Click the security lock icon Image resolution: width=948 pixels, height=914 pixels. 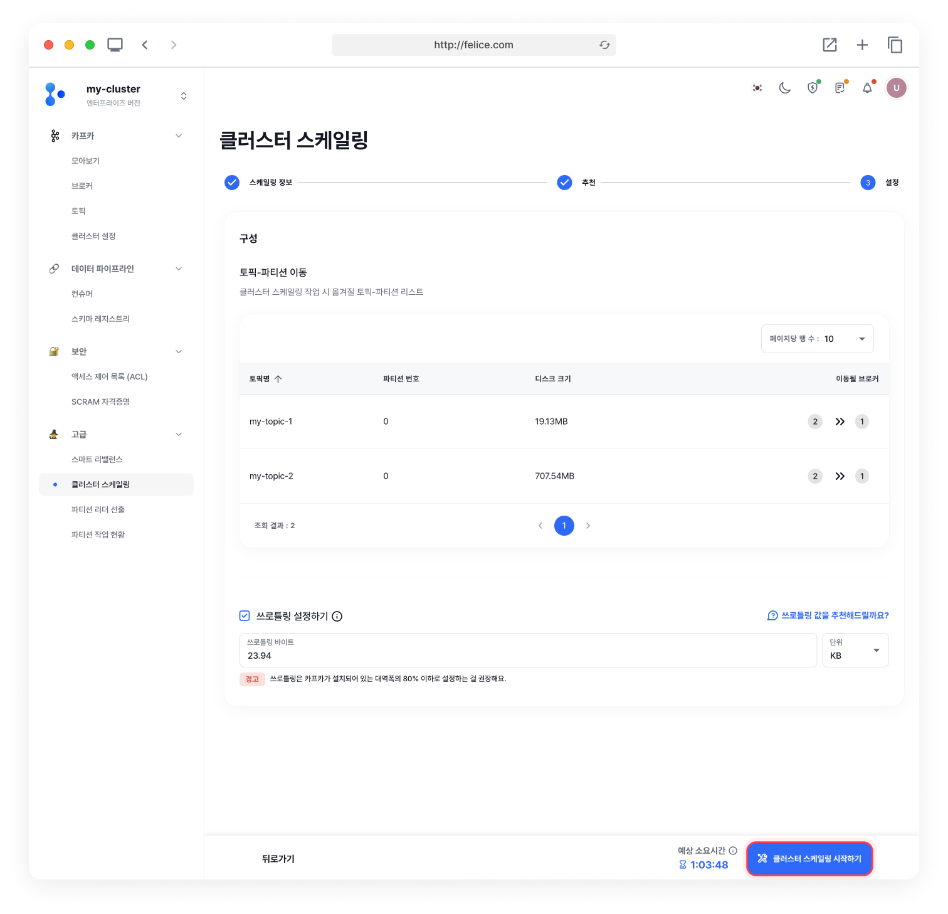55,351
